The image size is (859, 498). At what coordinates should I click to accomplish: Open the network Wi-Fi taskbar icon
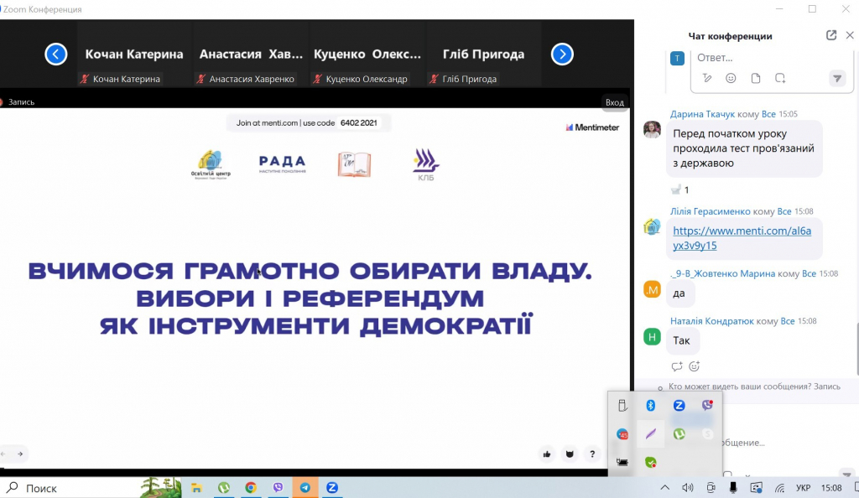[779, 488]
